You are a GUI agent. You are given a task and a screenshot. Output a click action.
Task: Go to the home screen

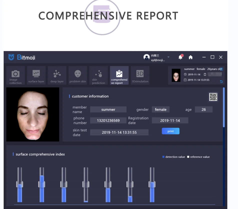tap(190, 57)
